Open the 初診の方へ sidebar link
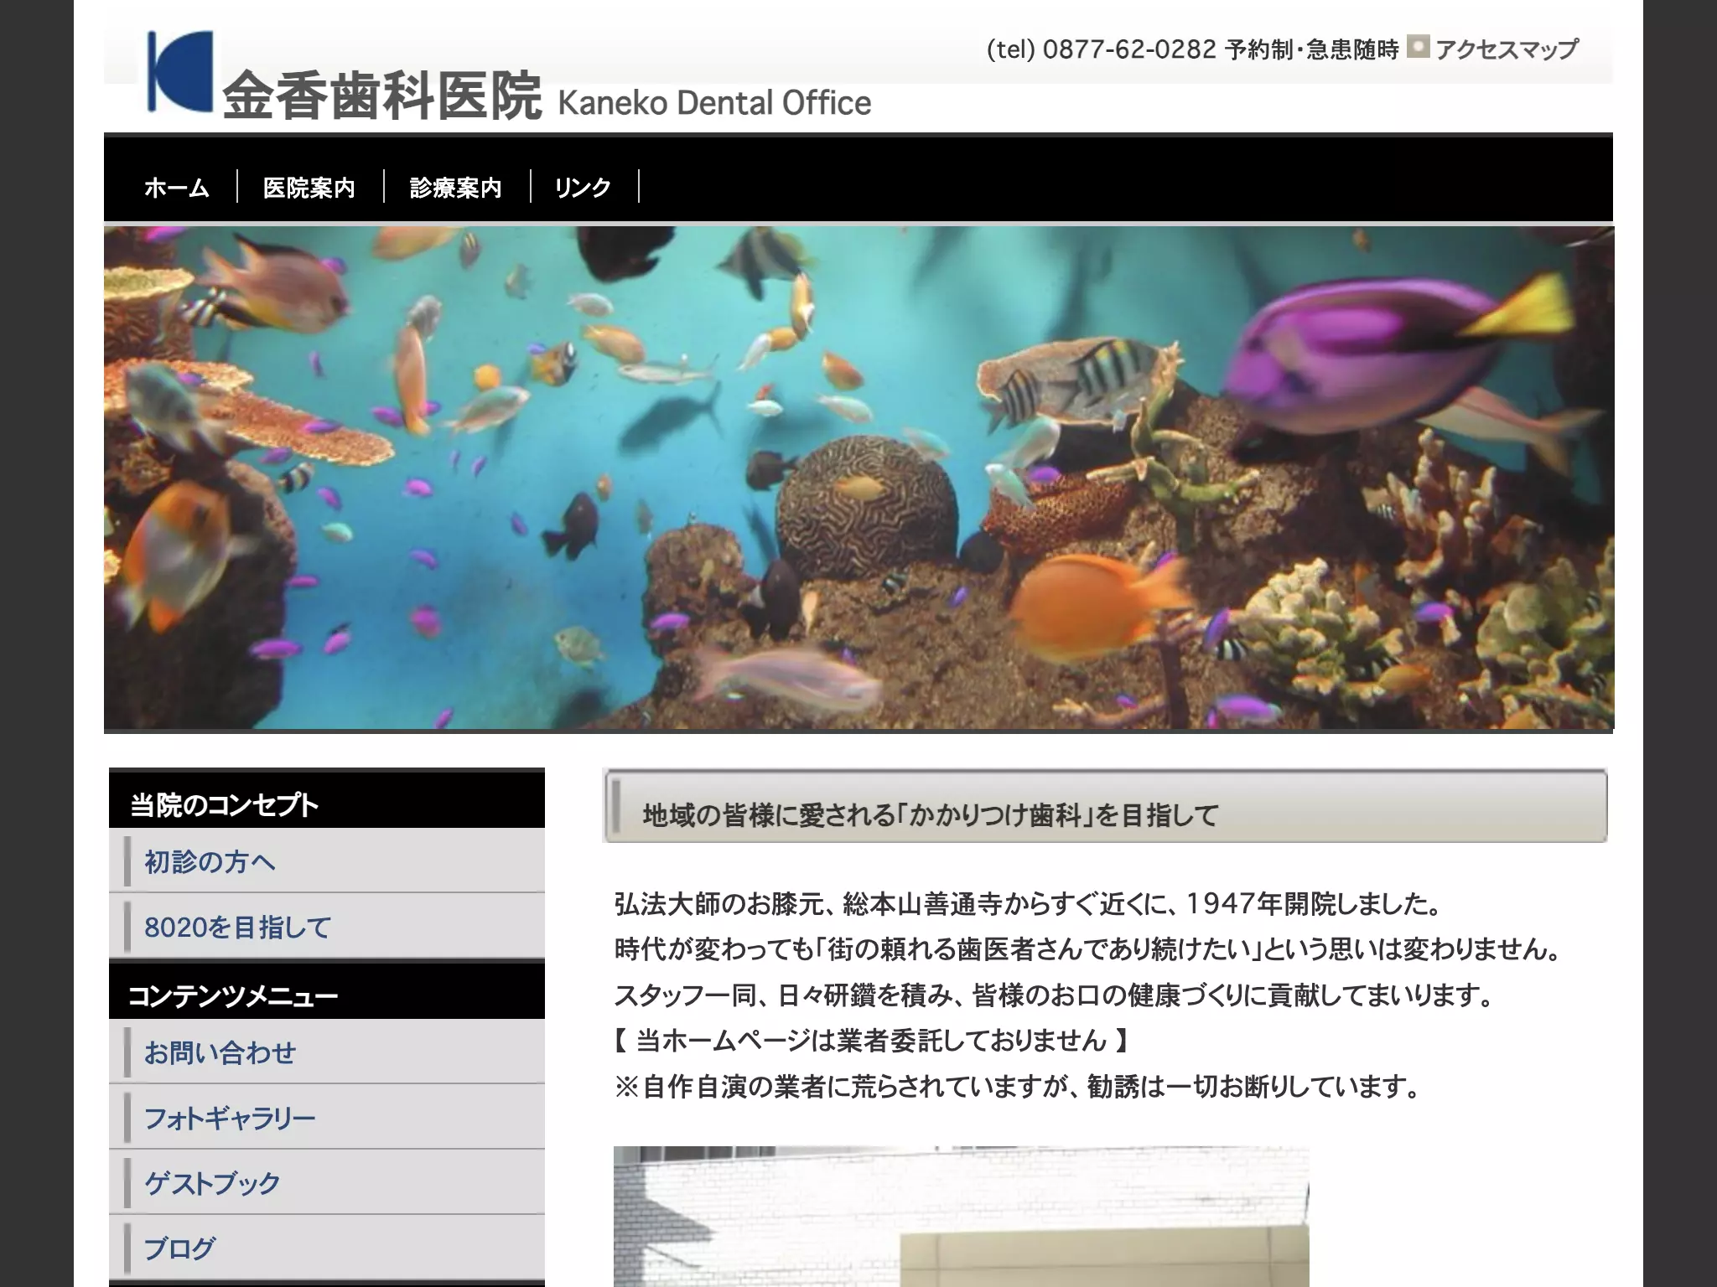 click(327, 861)
